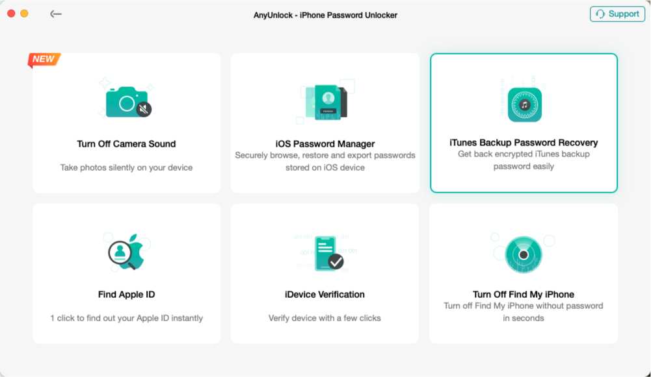The width and height of the screenshot is (651, 377).
Task: Open the Support button
Action: (617, 14)
